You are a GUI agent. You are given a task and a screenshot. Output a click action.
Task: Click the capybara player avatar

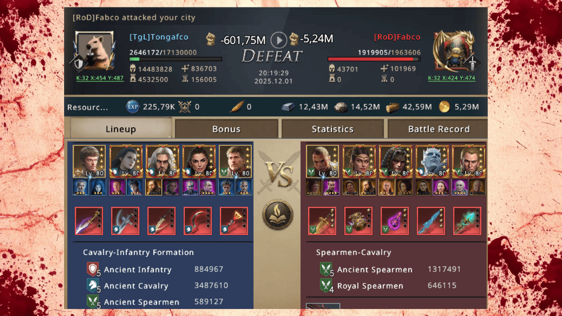[x=94, y=50]
